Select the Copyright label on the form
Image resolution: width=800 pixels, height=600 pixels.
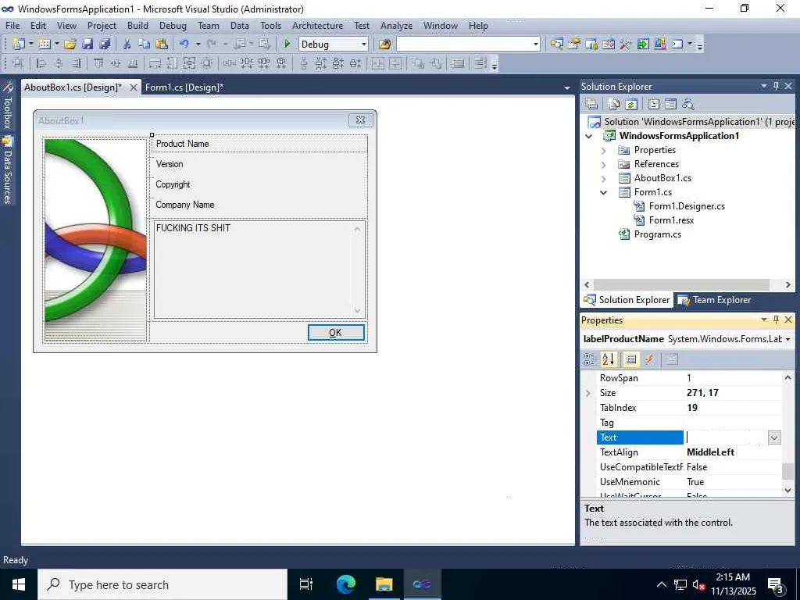(x=173, y=184)
